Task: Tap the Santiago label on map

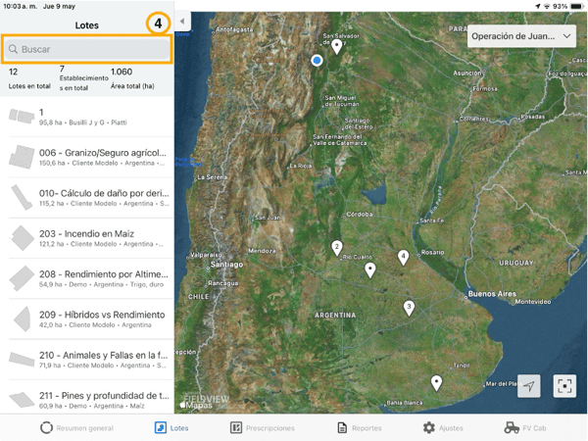Action: (x=226, y=265)
